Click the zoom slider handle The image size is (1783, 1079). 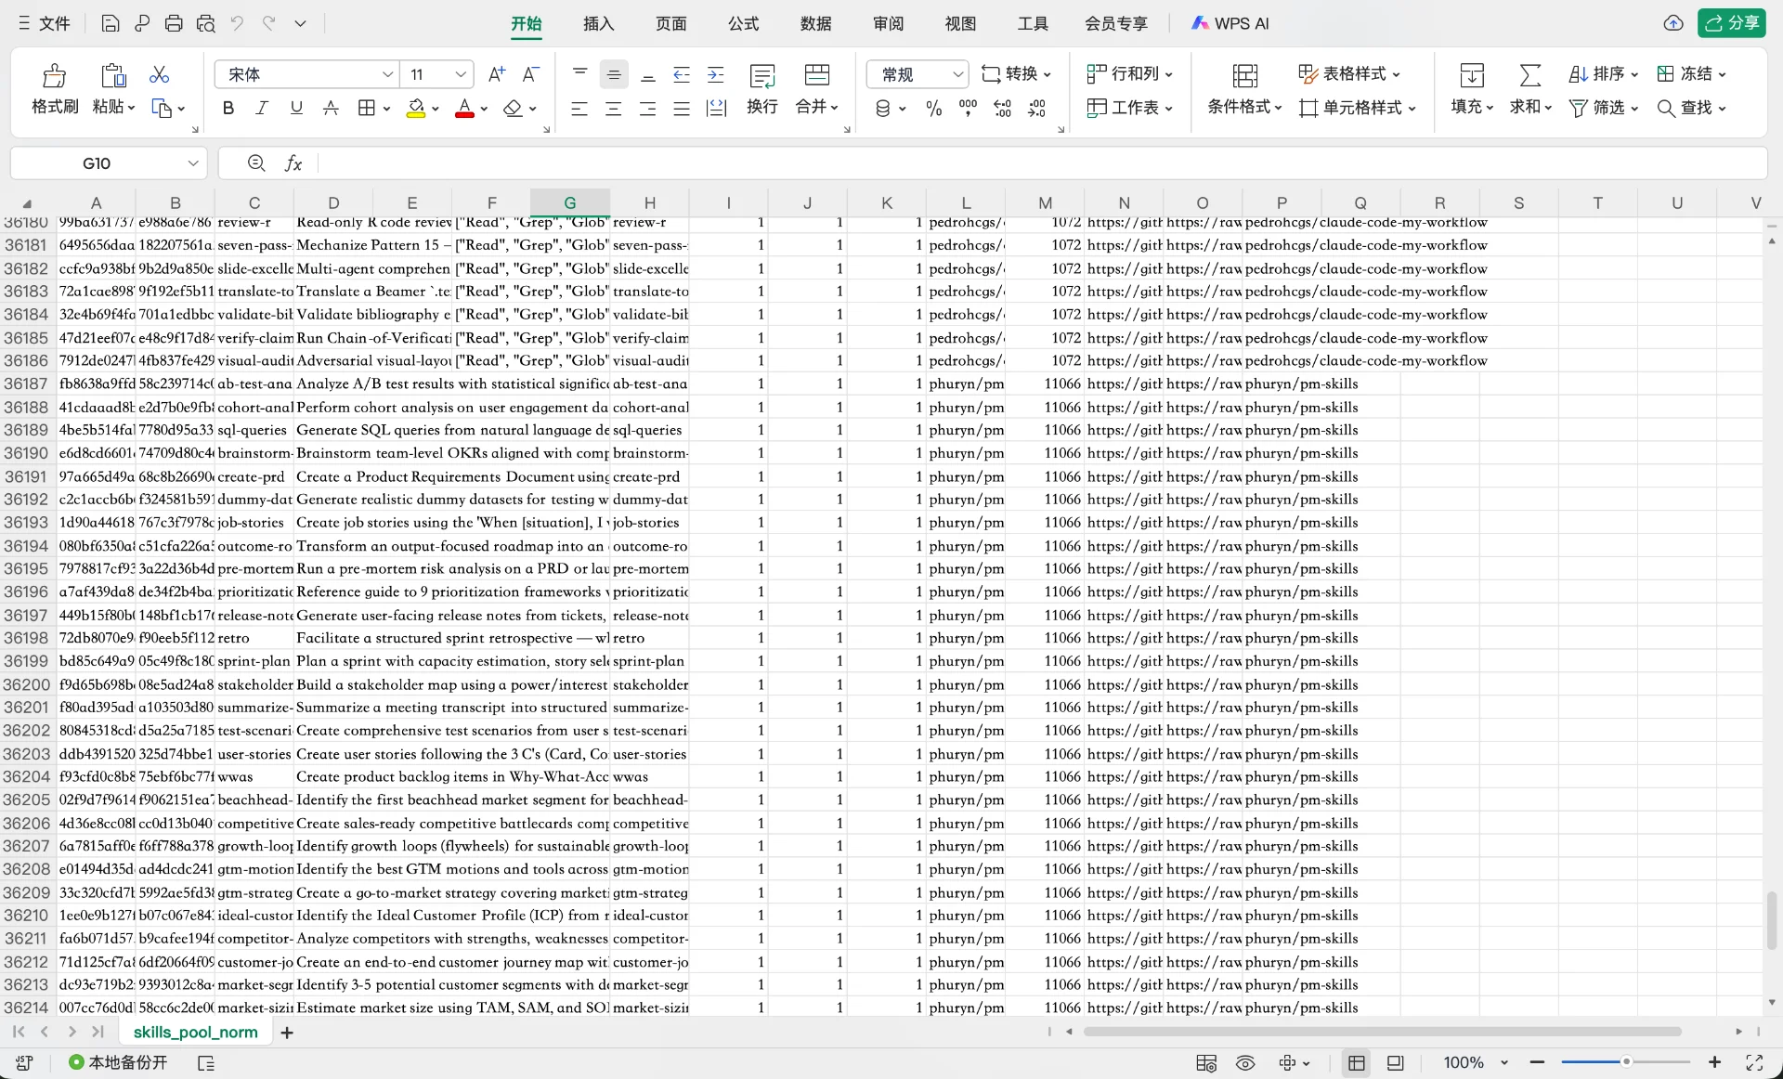(x=1626, y=1062)
